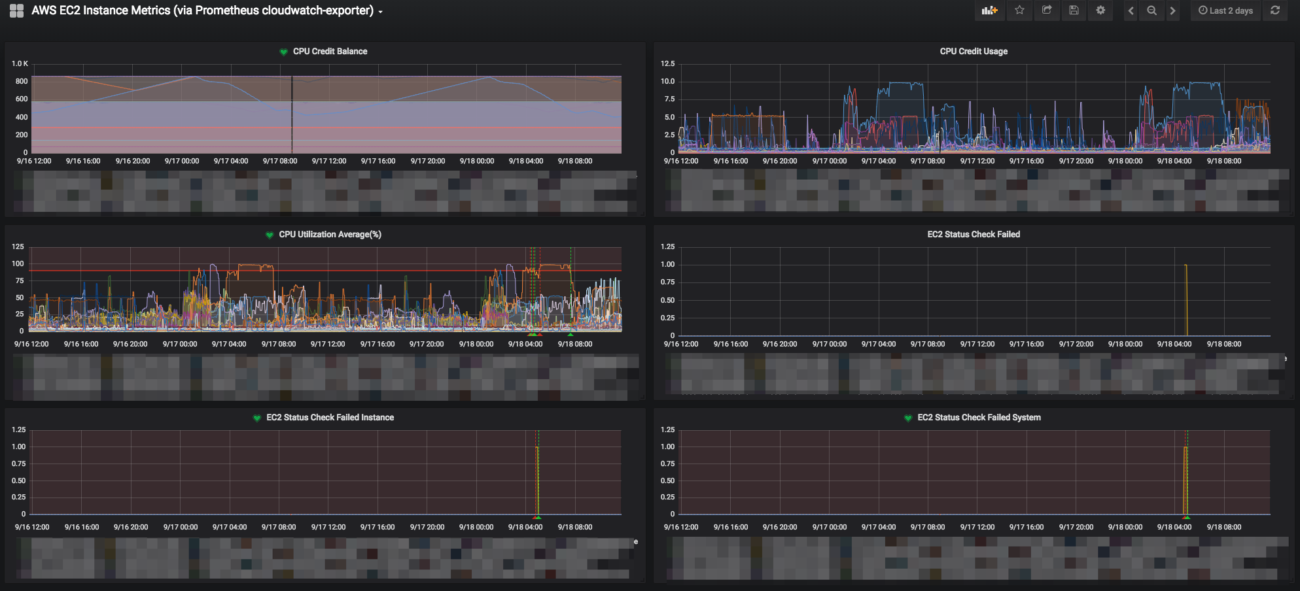Open the Last 2 days time picker
The width and height of the screenshot is (1300, 591).
[x=1225, y=10]
